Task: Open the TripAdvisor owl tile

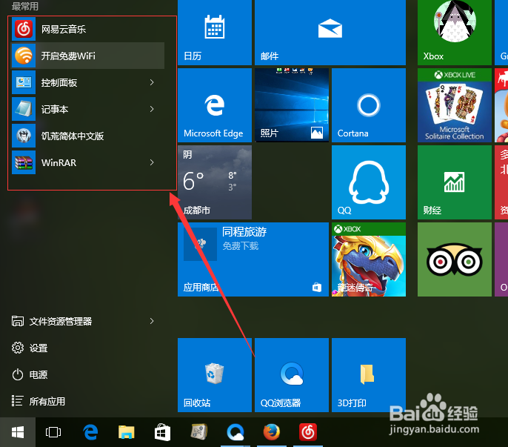Action: 455,259
